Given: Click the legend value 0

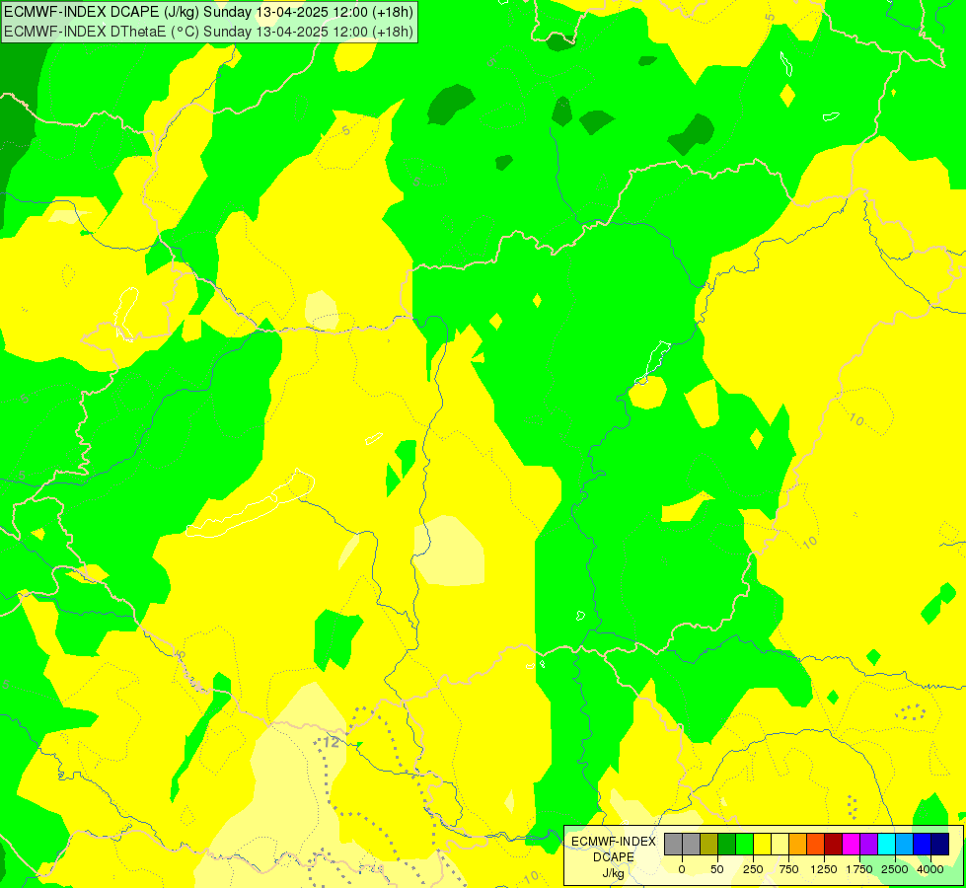Looking at the screenshot, I should 682,869.
